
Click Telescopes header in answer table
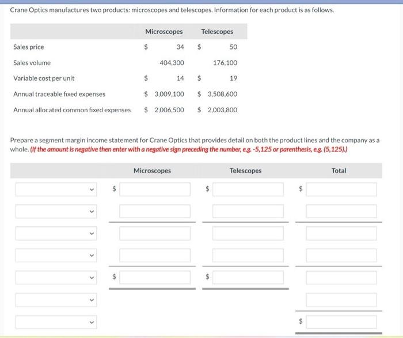[x=245, y=170]
